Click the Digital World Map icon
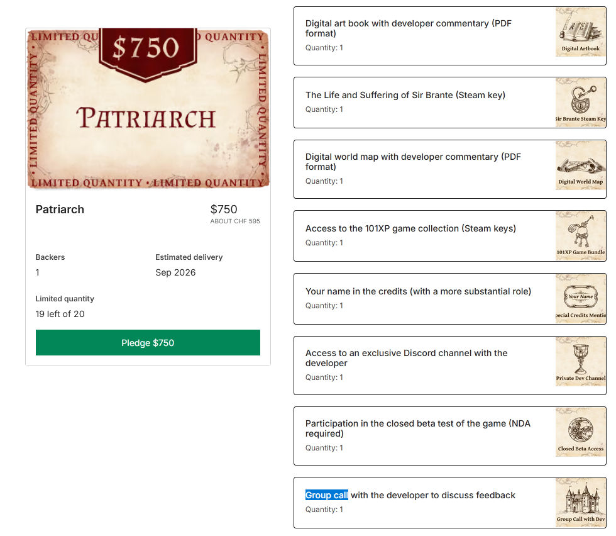The height and width of the screenshot is (536, 616). point(580,165)
